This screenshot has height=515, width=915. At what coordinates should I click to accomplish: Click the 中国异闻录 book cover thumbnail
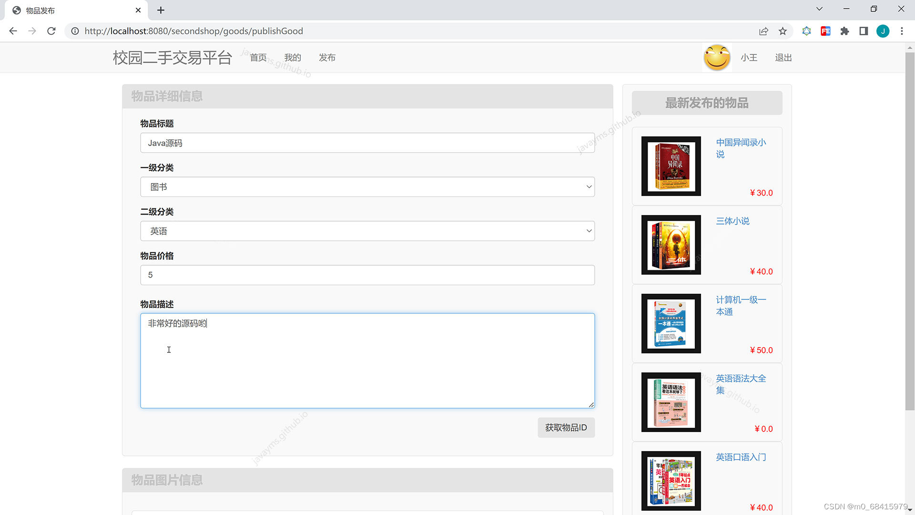[671, 166]
